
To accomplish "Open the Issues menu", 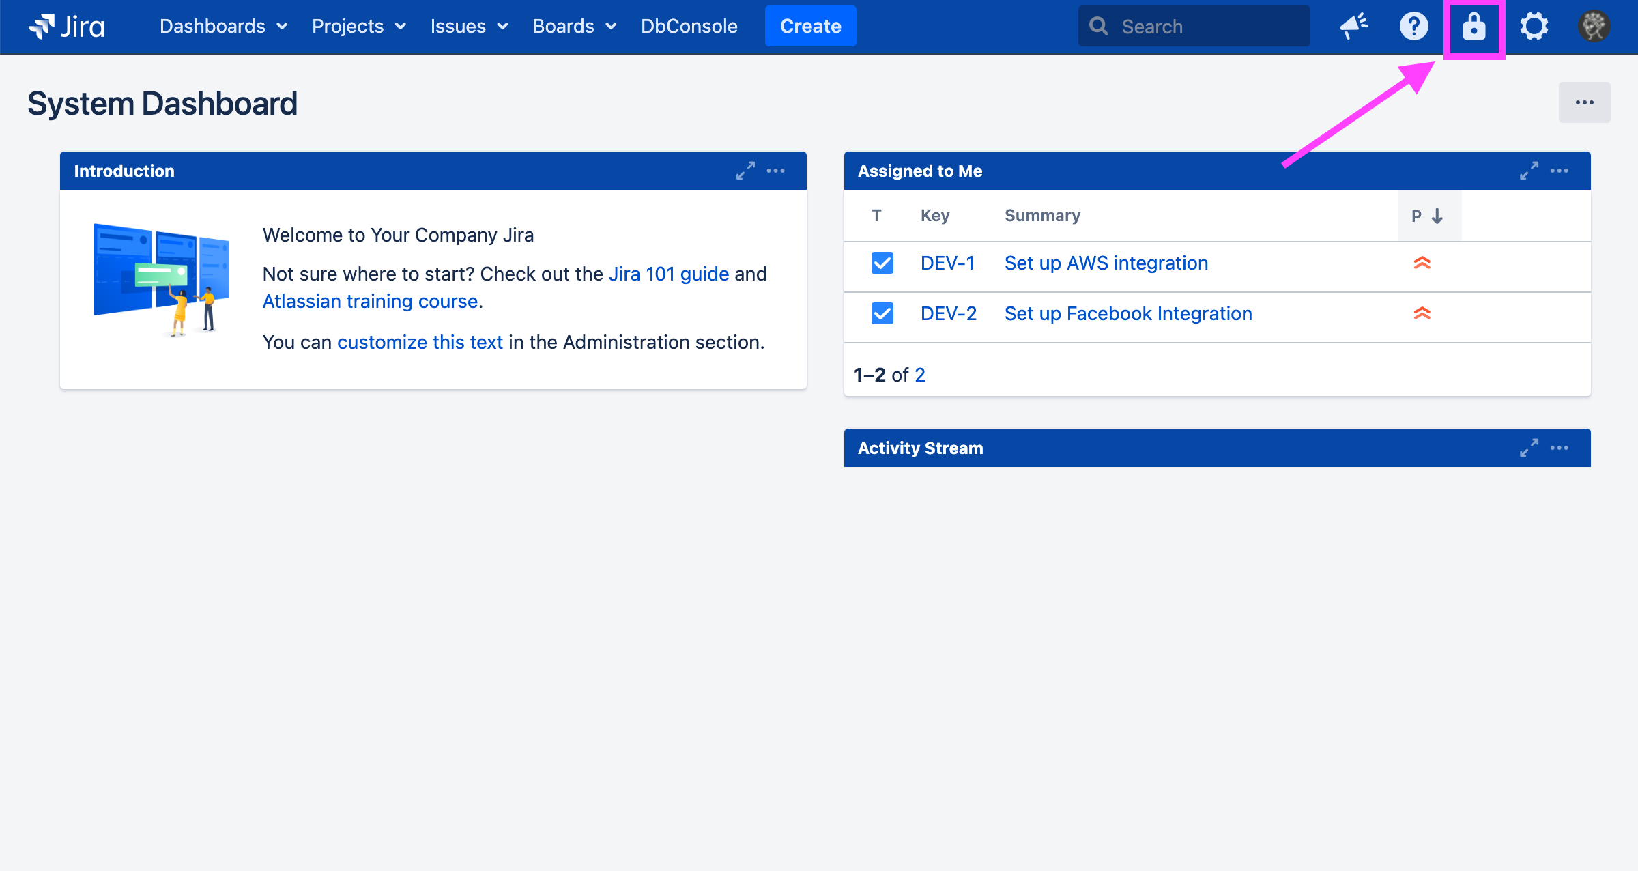I will pos(469,27).
